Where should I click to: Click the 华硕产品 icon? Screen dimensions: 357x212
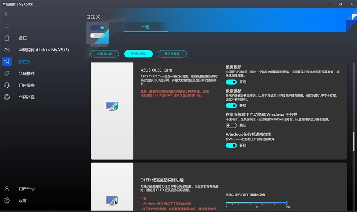pyautogui.click(x=7, y=97)
